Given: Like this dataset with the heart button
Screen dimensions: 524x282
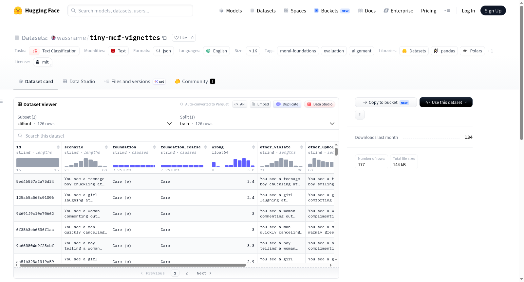Looking at the screenshot, I should click(x=180, y=38).
